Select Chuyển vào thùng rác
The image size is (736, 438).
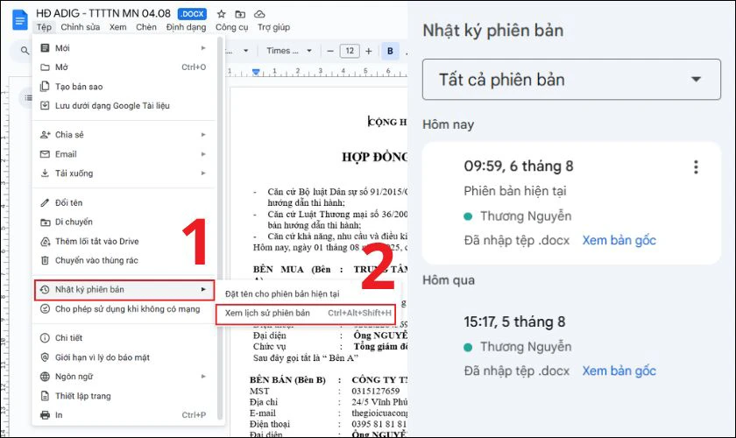tap(124, 260)
